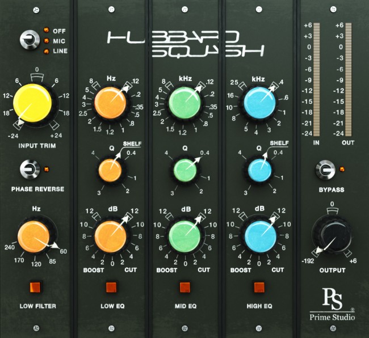369x338 pixels.
Task: Click the green Mid EQ kHz knob
Action: click(185, 103)
